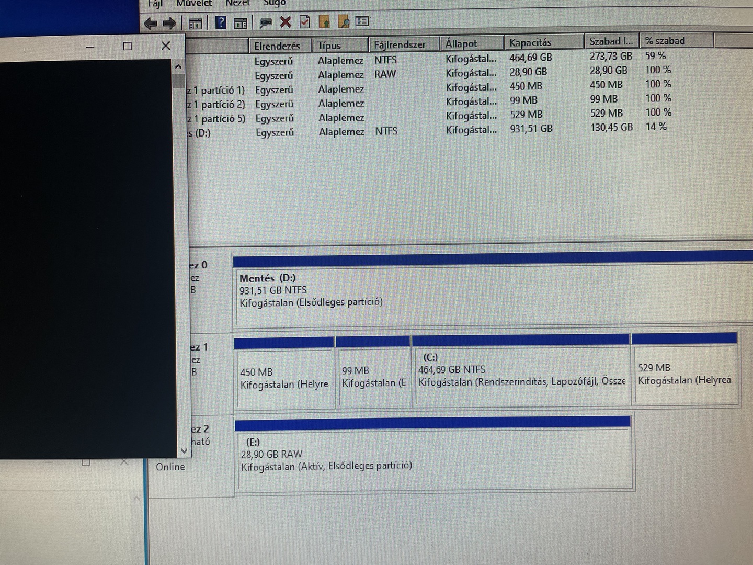The width and height of the screenshot is (753, 565).
Task: Select the 529 MB recovery partition block
Action: point(685,368)
